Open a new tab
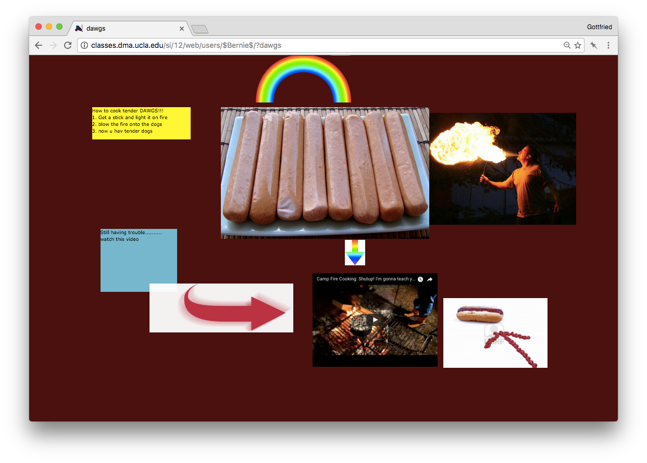This screenshot has width=647, height=463. (200, 29)
